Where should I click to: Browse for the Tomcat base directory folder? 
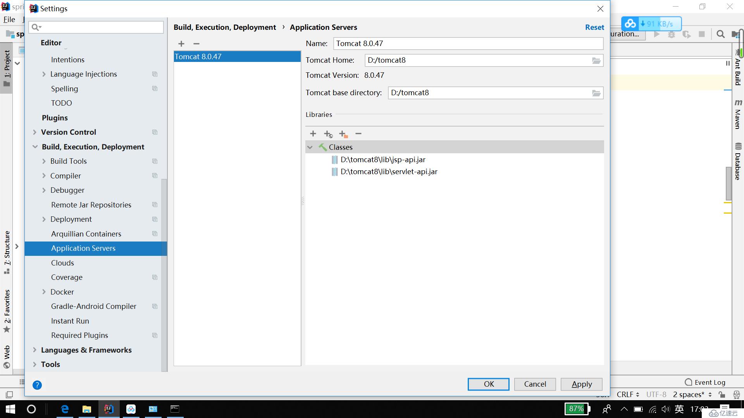point(596,93)
